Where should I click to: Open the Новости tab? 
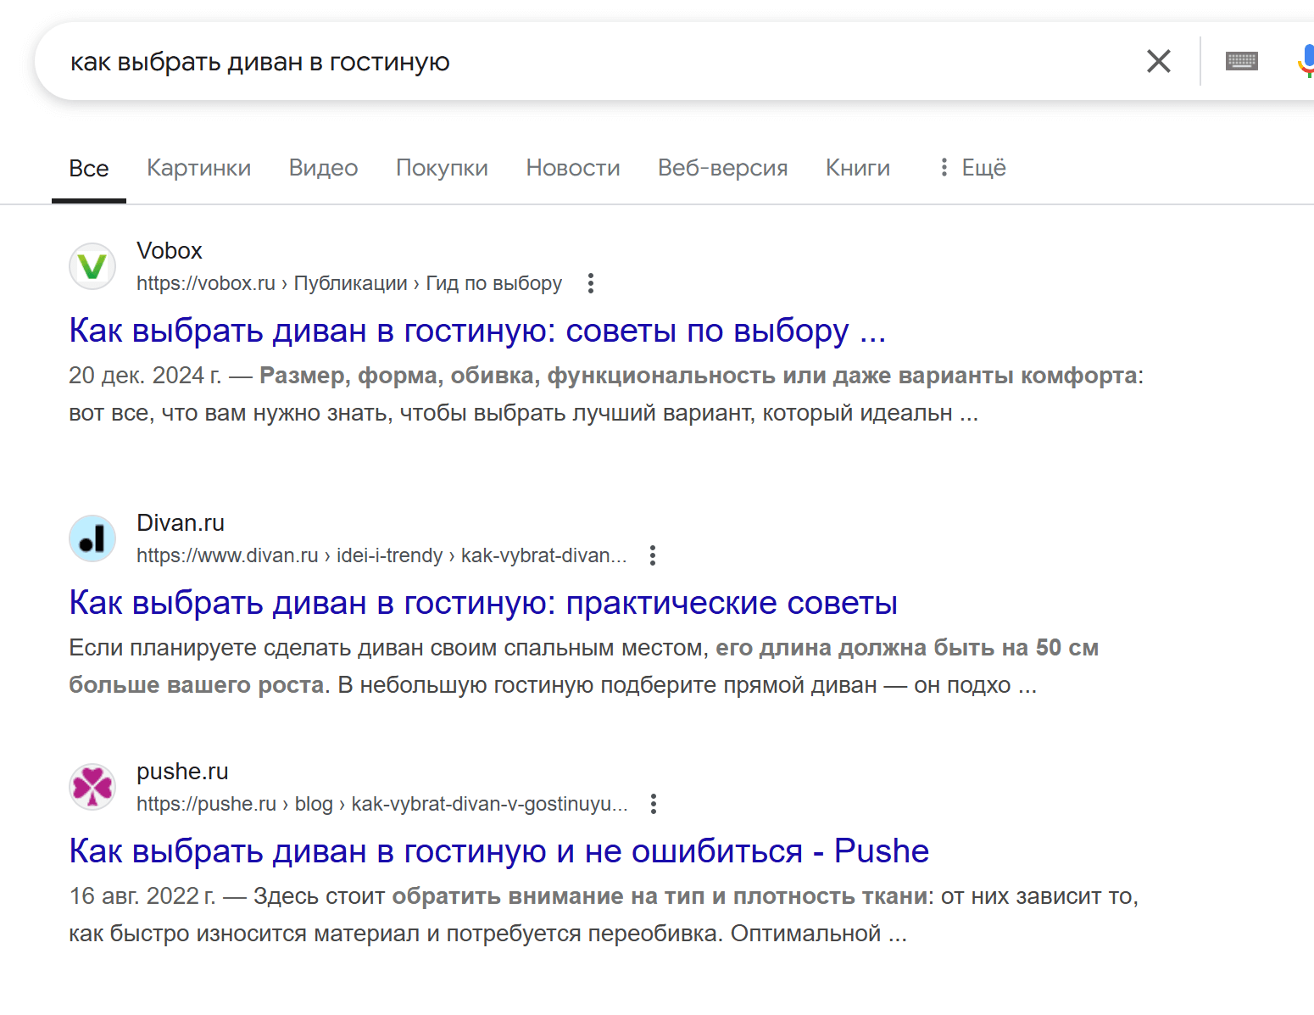[573, 167]
